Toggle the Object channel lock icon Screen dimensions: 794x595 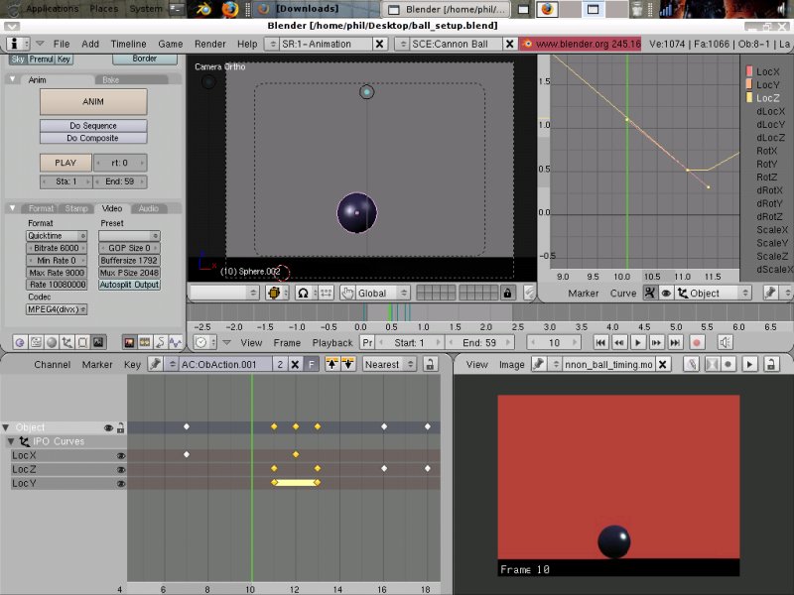120,428
